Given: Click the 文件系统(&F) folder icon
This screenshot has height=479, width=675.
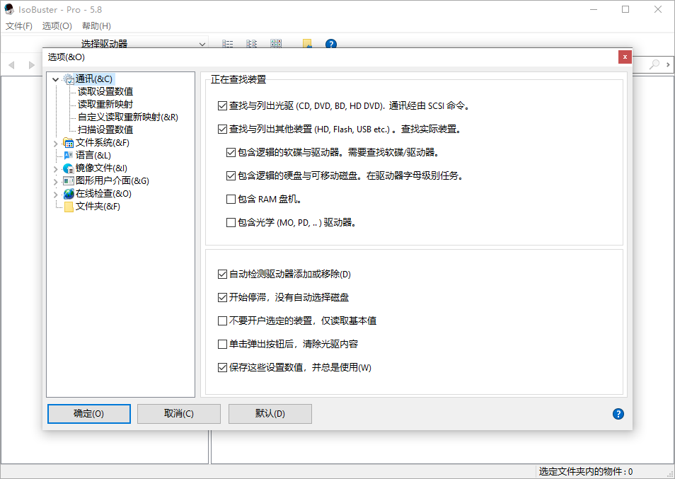Looking at the screenshot, I should (x=69, y=143).
